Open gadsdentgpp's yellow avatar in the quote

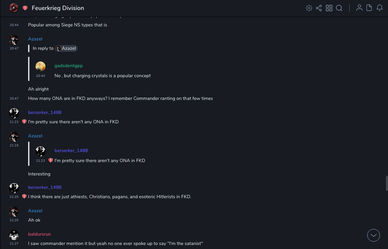40,67
